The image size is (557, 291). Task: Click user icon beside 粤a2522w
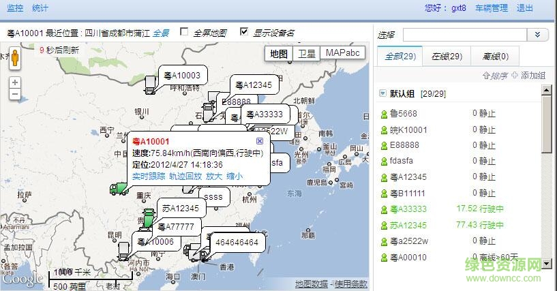[x=384, y=242]
